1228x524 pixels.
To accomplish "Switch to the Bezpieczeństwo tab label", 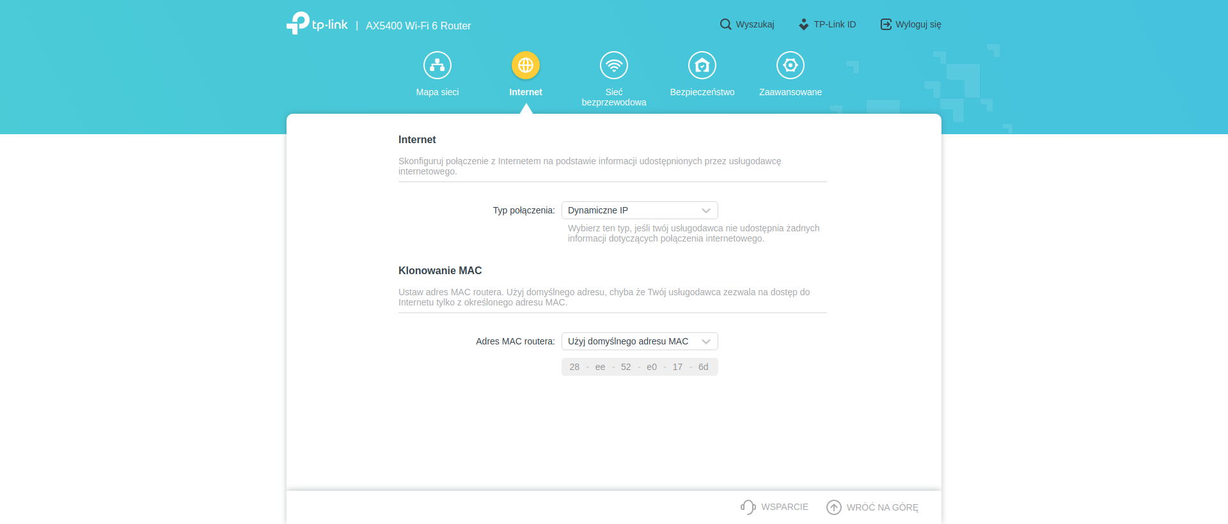I will (x=702, y=92).
